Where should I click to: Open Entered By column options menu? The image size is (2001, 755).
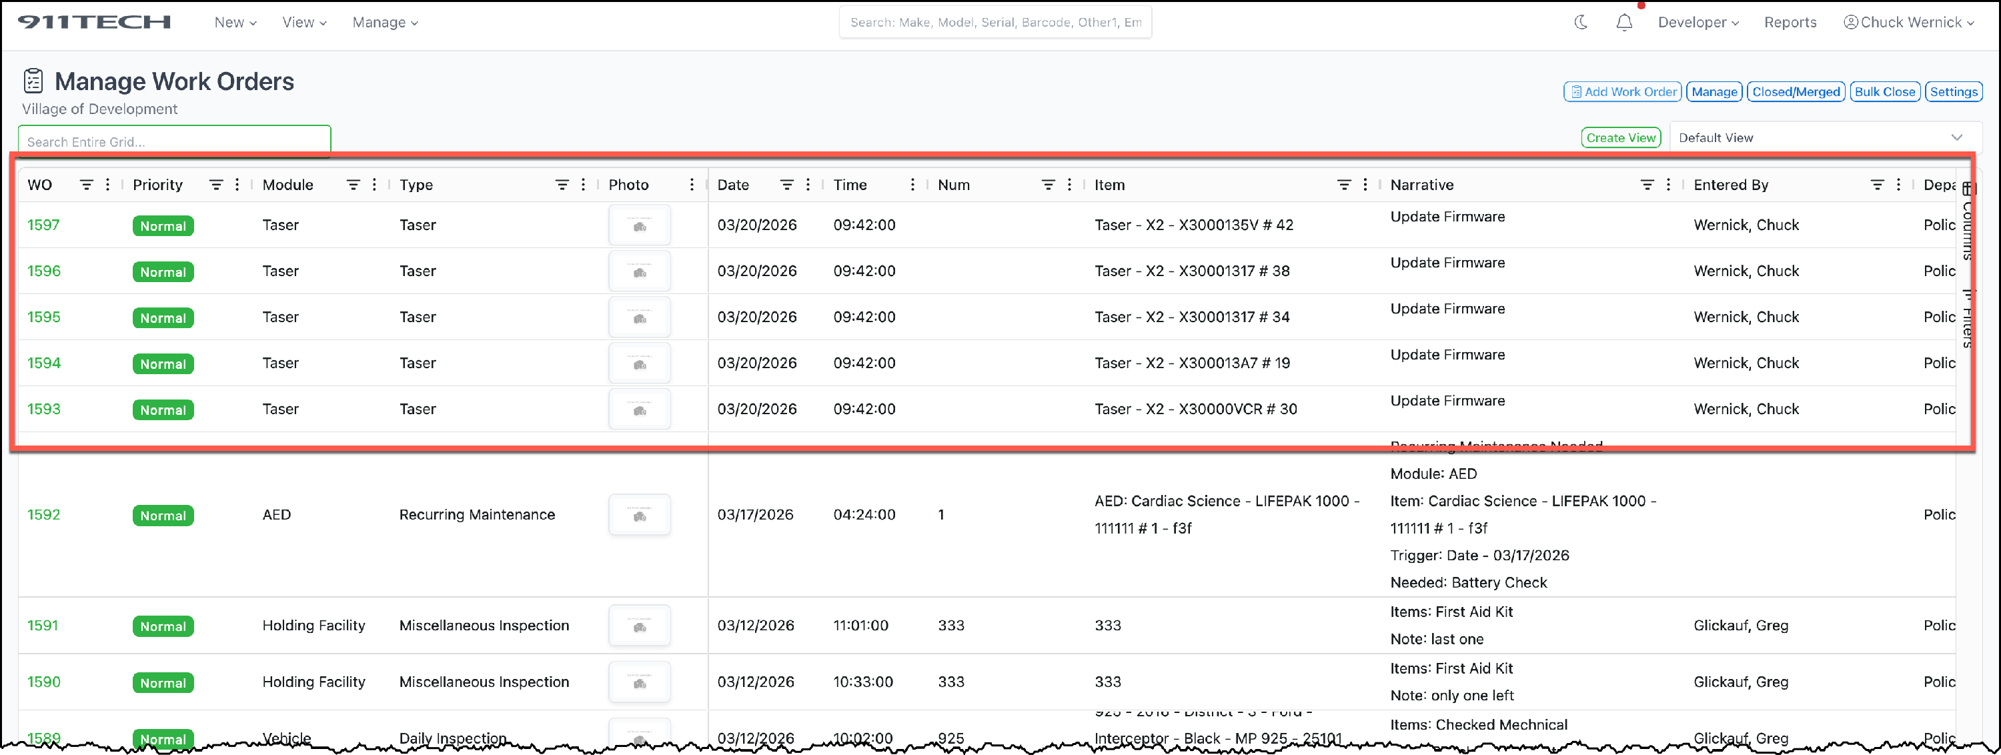coord(1898,185)
